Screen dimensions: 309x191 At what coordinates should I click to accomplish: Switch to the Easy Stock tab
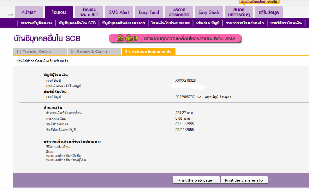coord(209,12)
